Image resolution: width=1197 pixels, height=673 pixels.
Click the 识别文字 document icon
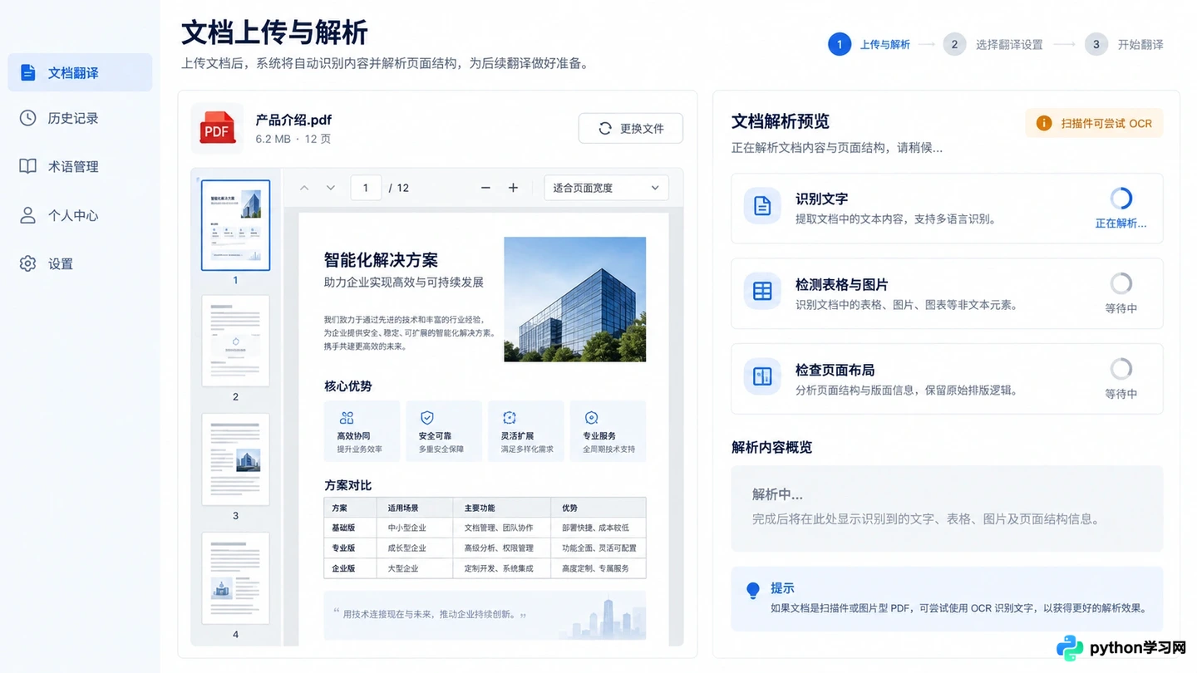[x=762, y=205]
